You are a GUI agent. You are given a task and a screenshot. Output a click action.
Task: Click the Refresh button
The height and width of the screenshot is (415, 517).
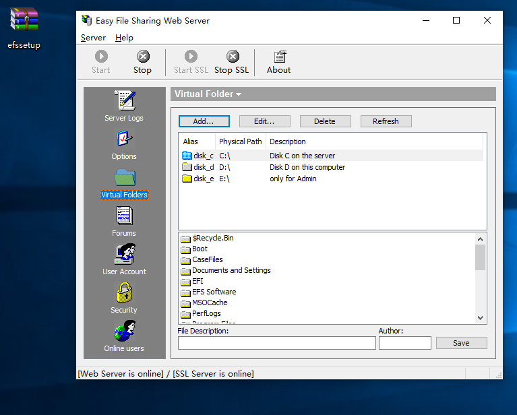[x=386, y=121]
